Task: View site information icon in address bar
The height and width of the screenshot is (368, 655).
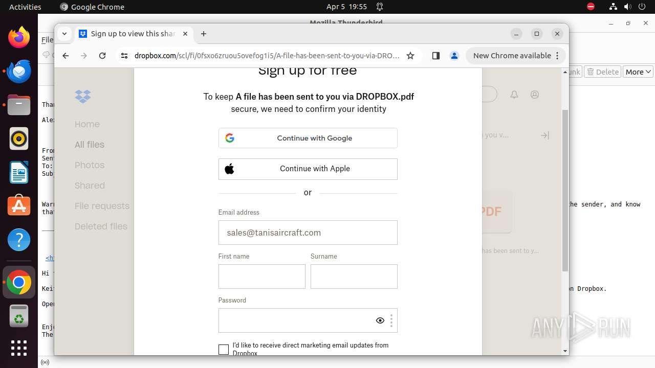Action: pyautogui.click(x=124, y=56)
